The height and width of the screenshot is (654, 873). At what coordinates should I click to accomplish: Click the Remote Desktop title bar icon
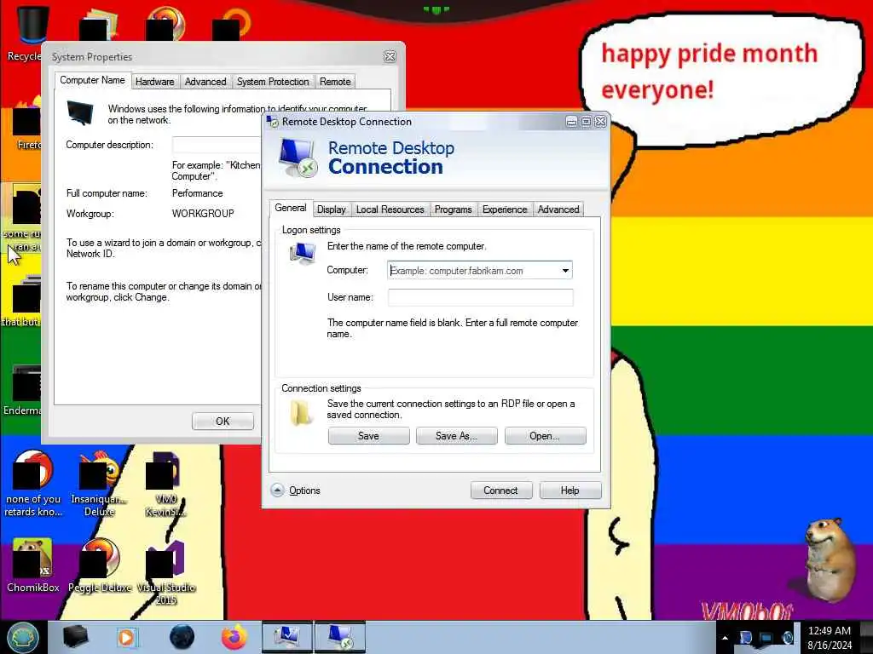point(273,122)
